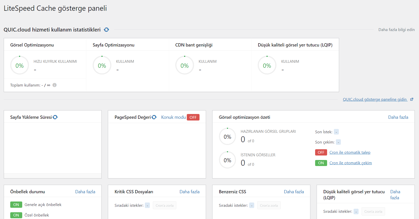Screen dimensions: 419x219
Task: Click Görsel Optimizasyonu 0% usage gauge
Action: 19,65
